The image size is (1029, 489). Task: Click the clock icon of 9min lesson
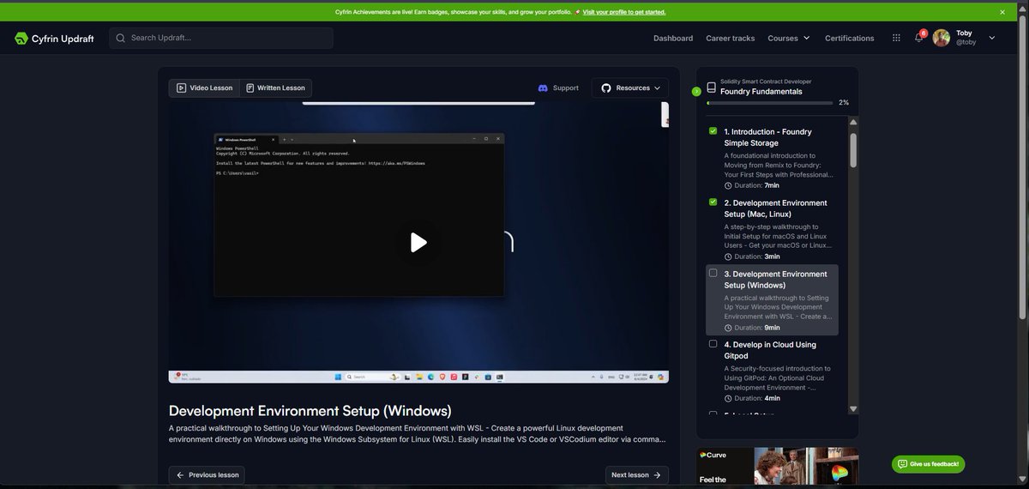728,328
